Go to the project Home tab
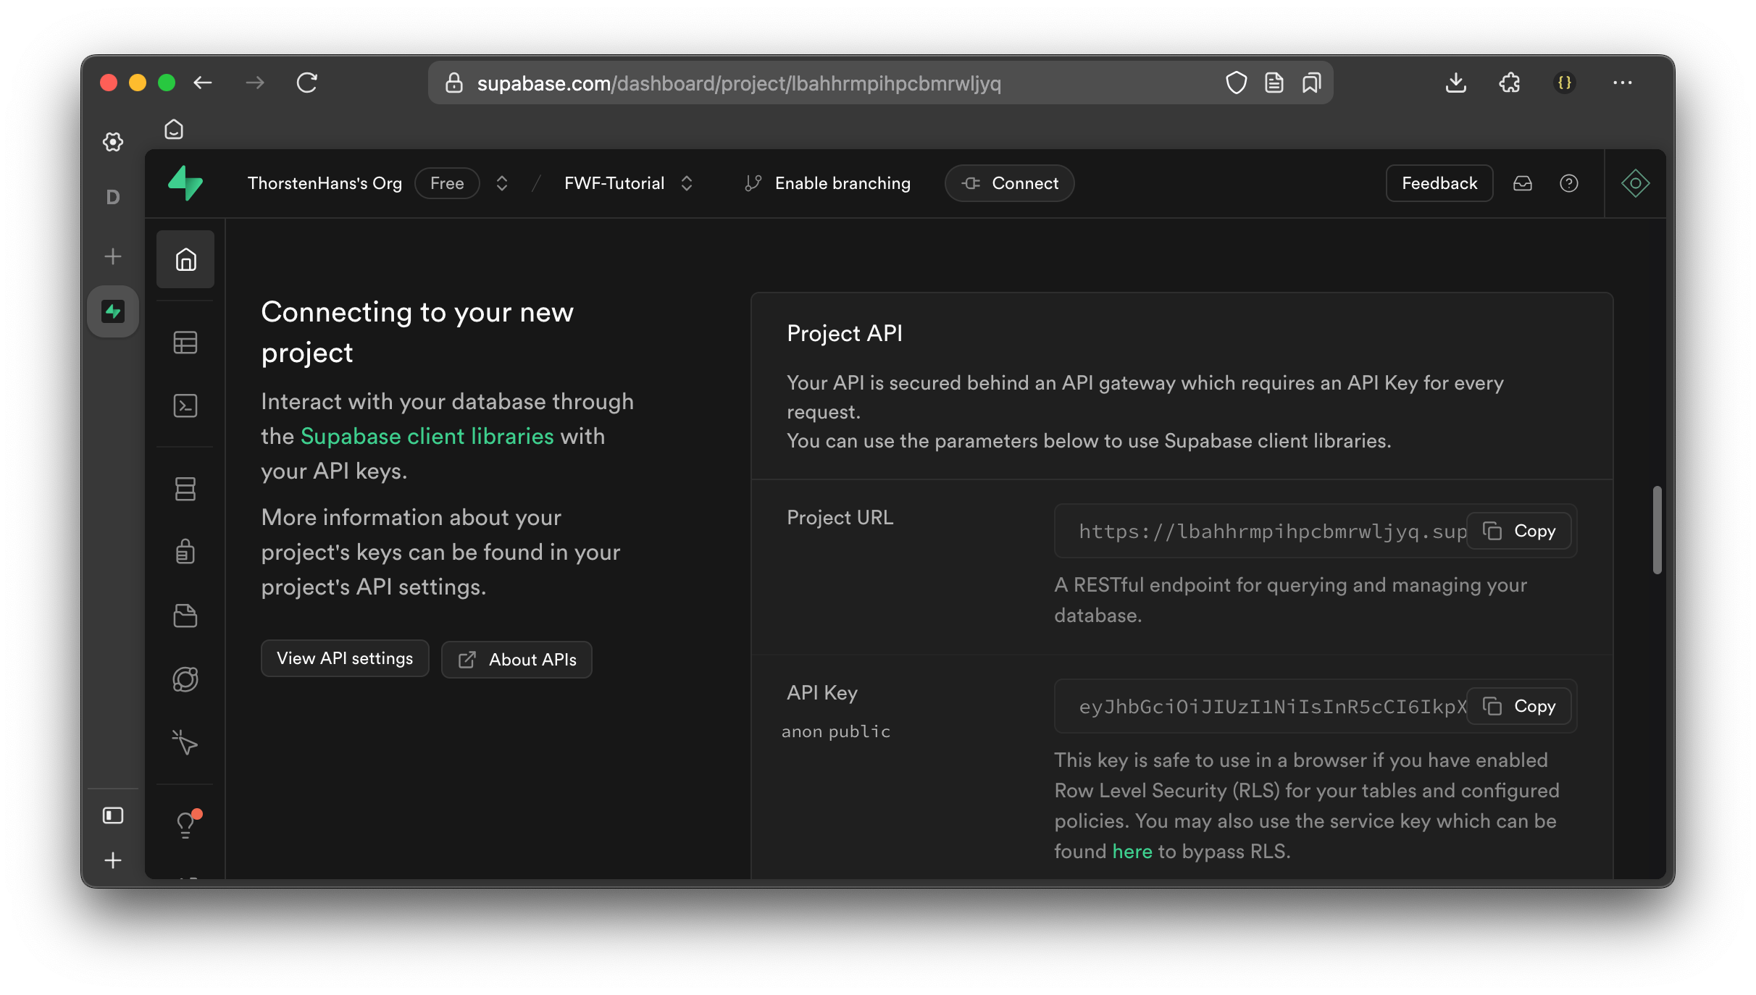The height and width of the screenshot is (995, 1756). point(185,259)
